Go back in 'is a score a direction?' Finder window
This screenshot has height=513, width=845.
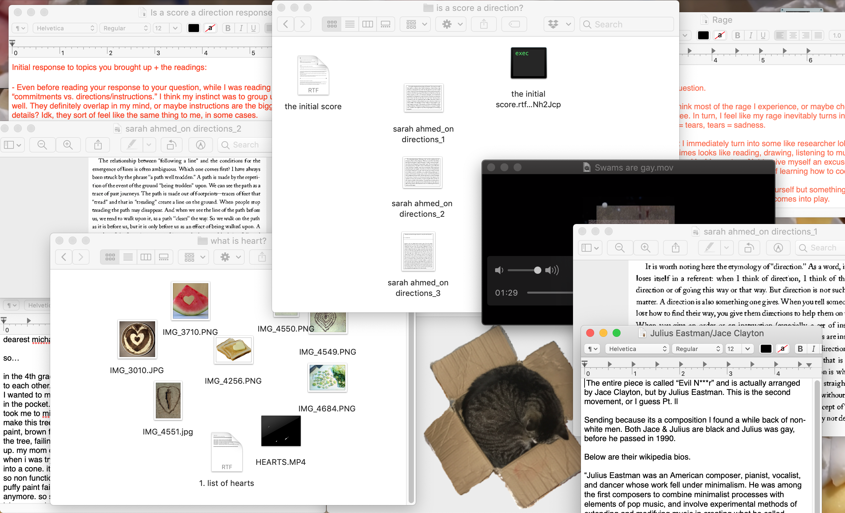[285, 24]
